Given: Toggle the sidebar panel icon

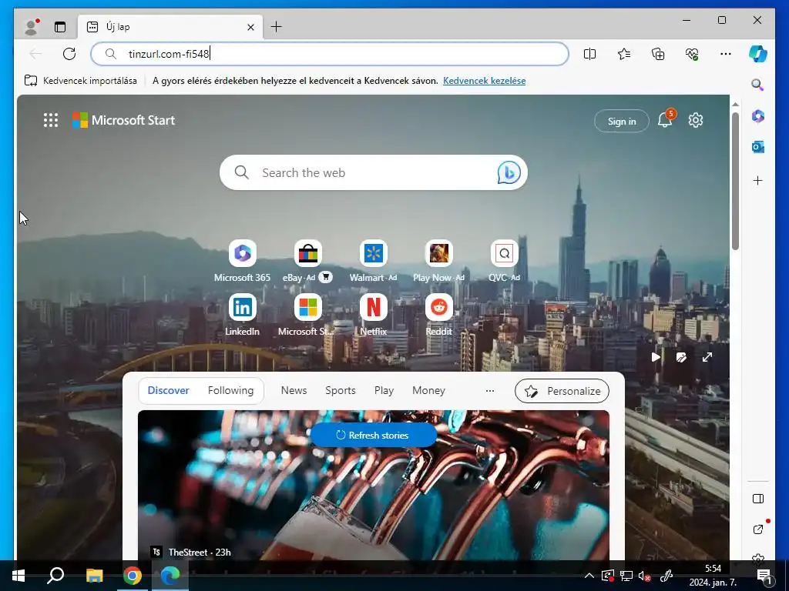Looking at the screenshot, I should [x=758, y=499].
